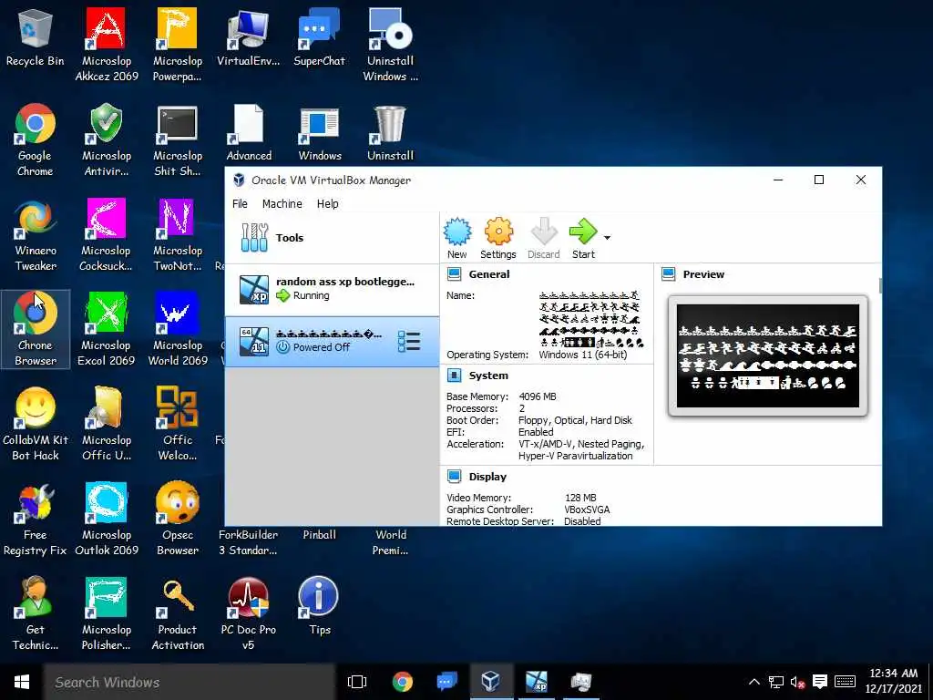Click the Preview panel header
Image resolution: width=933 pixels, height=700 pixels.
pos(703,274)
